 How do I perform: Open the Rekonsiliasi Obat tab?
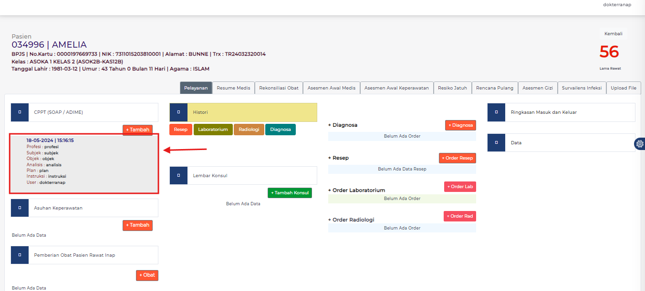pos(279,88)
